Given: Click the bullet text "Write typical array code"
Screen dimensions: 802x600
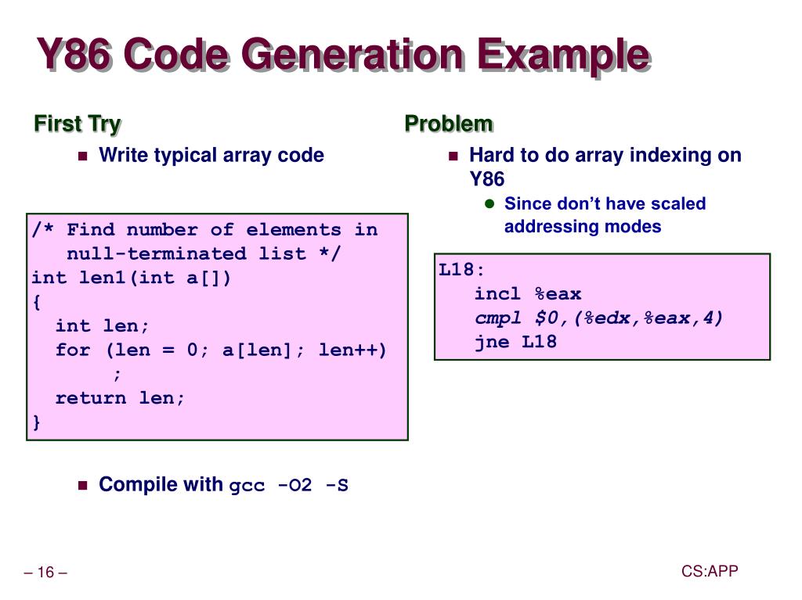Looking at the screenshot, I should coord(211,156).
